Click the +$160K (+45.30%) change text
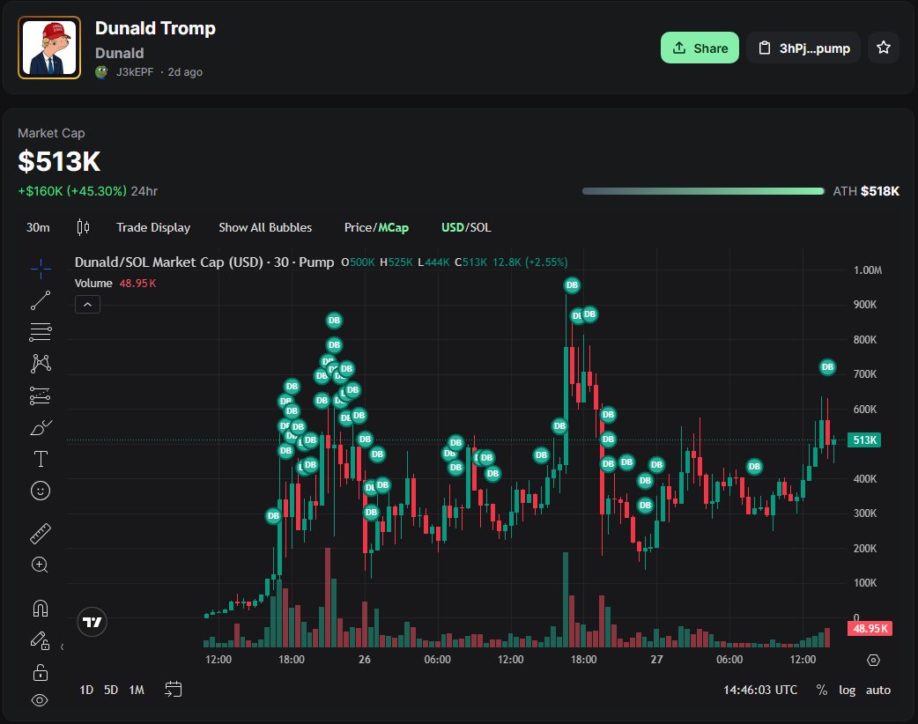 click(x=72, y=191)
